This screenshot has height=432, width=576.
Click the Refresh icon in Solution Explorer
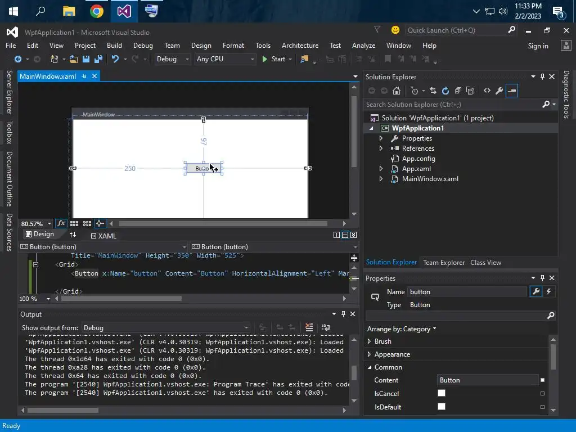click(445, 91)
